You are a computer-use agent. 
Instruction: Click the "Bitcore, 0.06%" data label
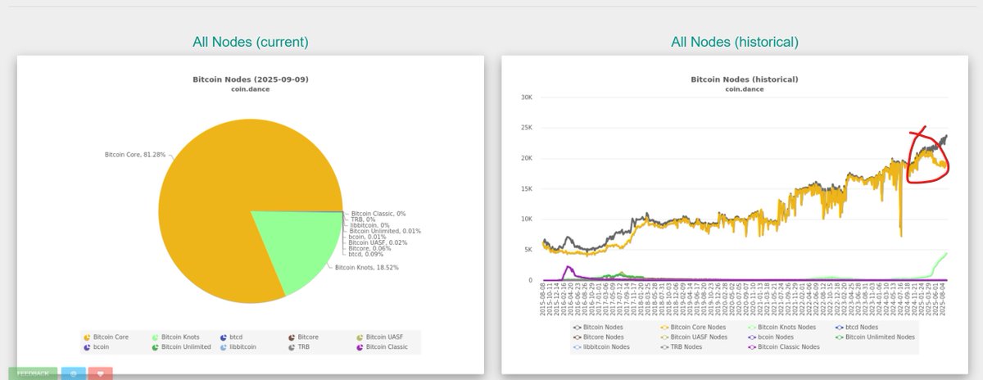click(x=369, y=248)
